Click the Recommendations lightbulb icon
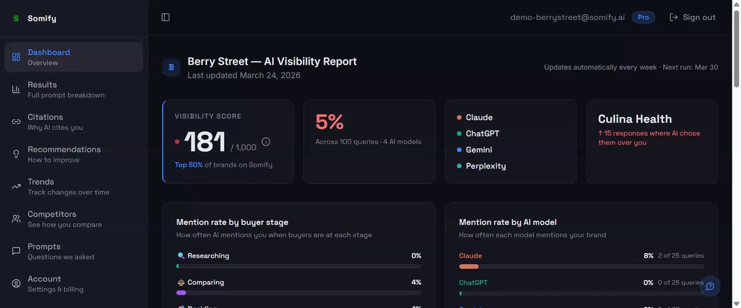The image size is (741, 308). click(16, 154)
